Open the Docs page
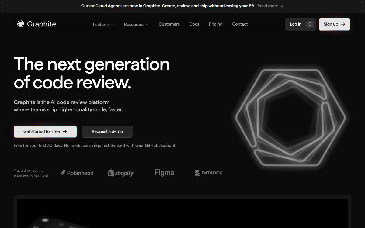The height and width of the screenshot is (228, 365). (194, 24)
